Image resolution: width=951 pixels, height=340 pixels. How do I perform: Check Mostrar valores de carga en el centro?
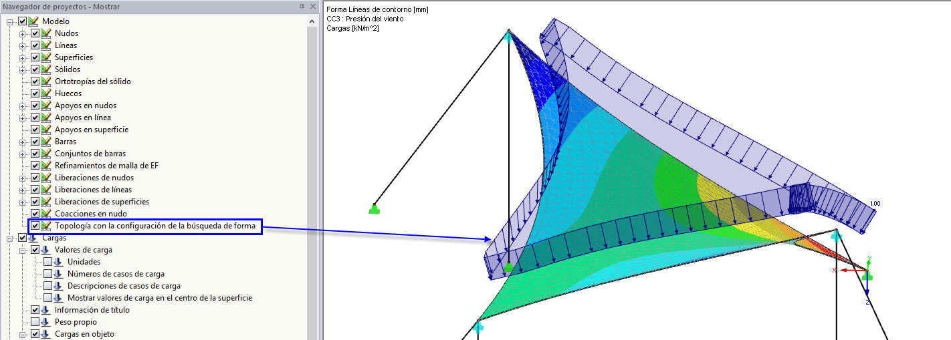(x=47, y=298)
